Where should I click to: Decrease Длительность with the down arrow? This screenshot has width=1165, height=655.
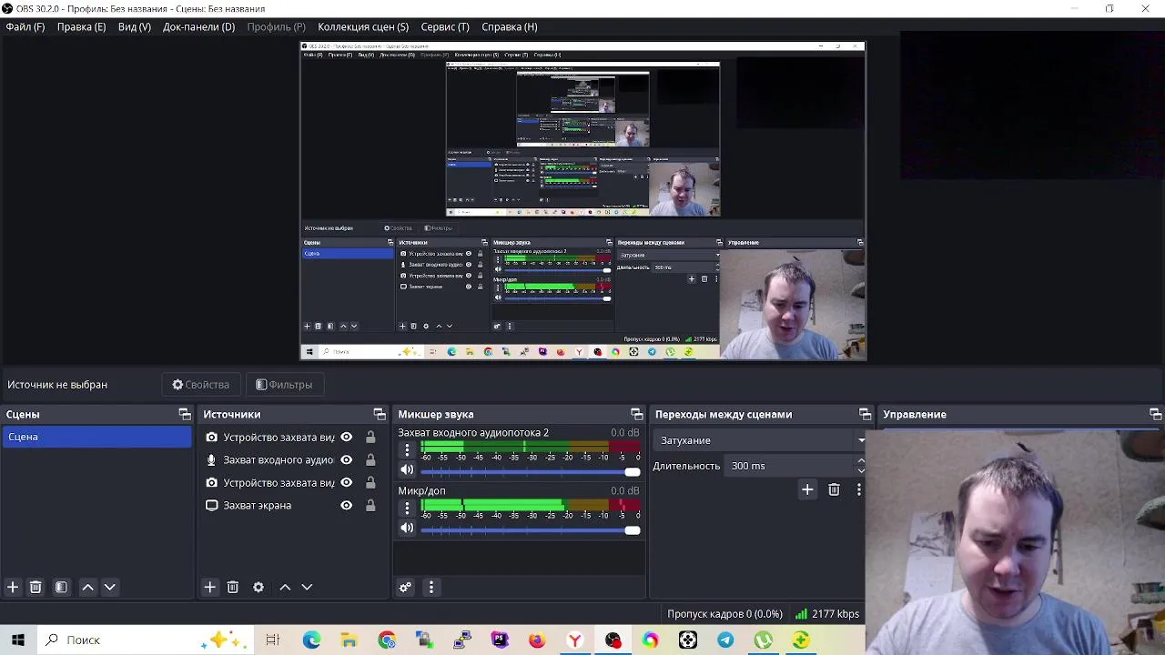coord(861,470)
